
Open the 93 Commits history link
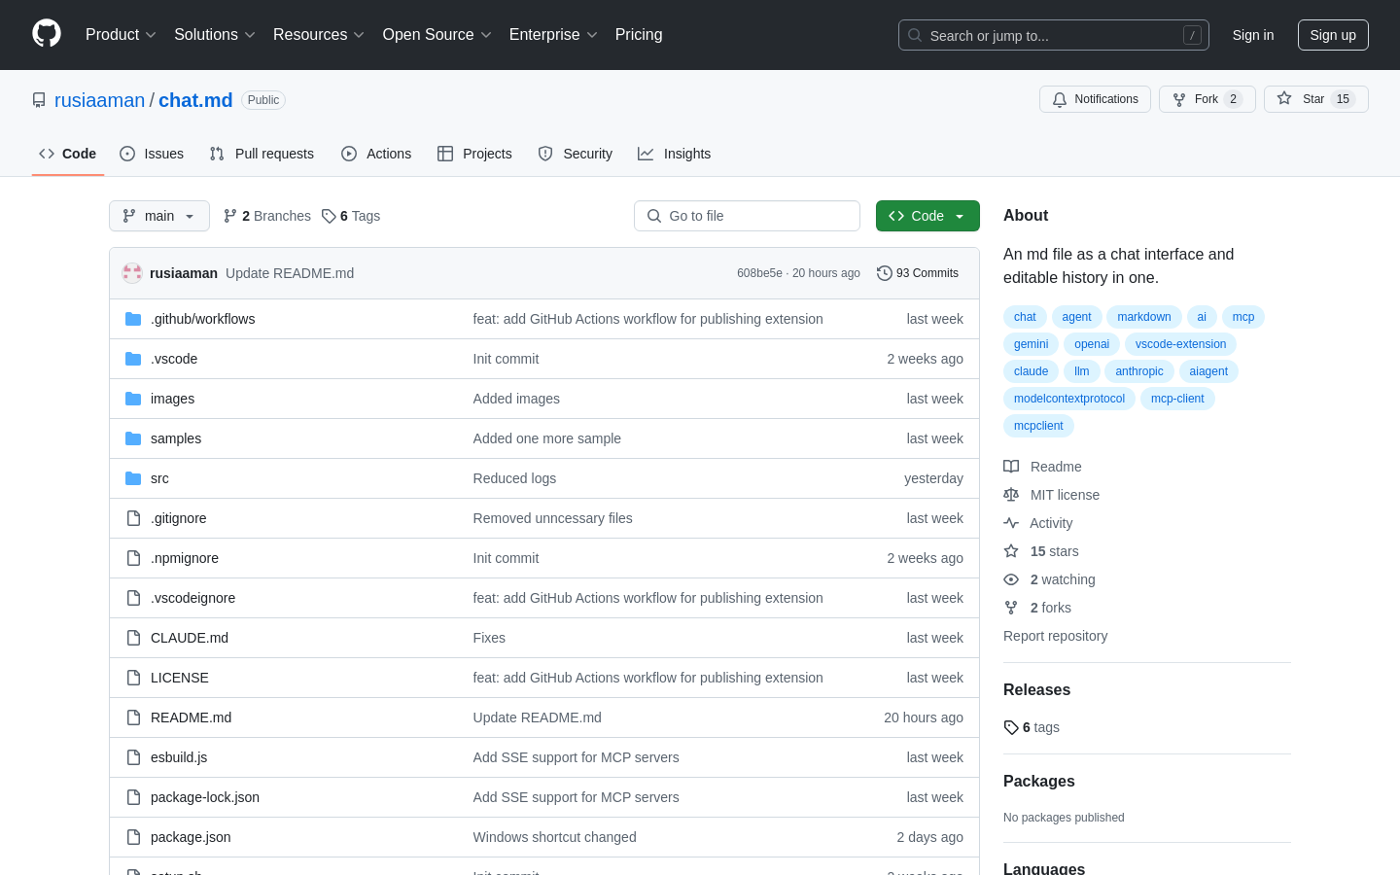point(918,273)
